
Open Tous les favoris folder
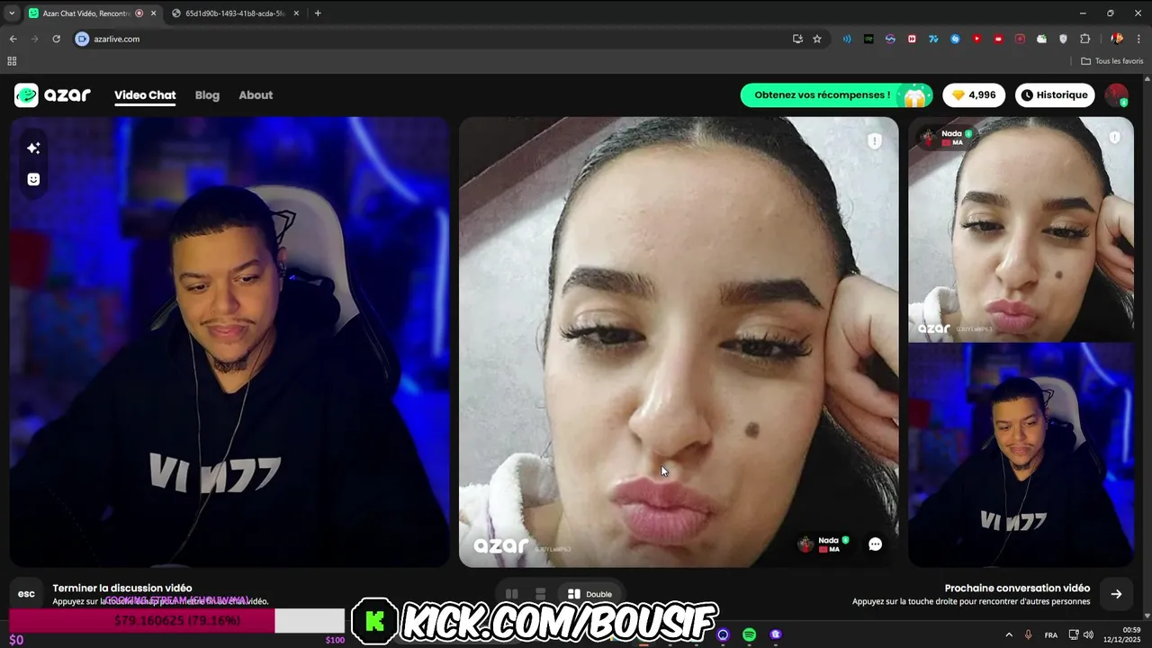click(x=1111, y=61)
